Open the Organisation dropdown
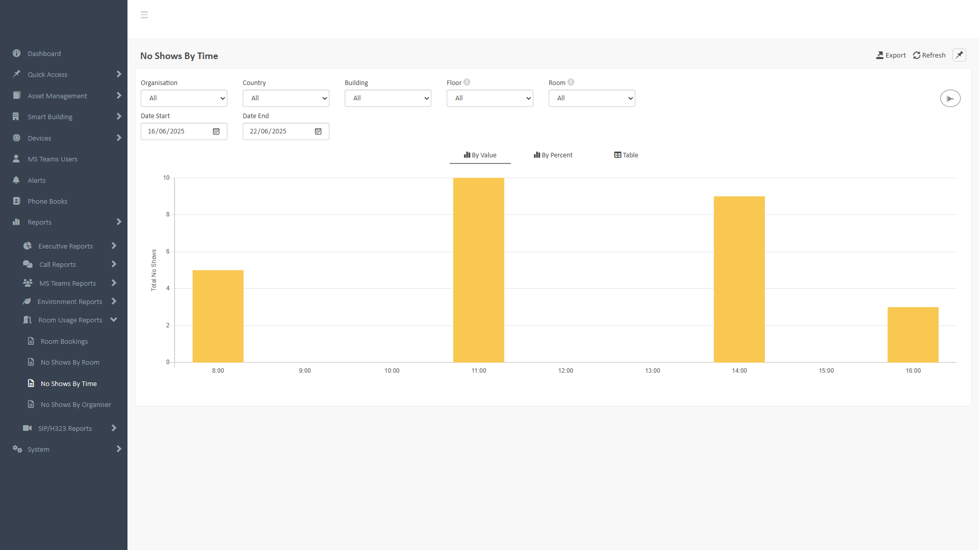Viewport: 979px width, 550px height. 184,98
